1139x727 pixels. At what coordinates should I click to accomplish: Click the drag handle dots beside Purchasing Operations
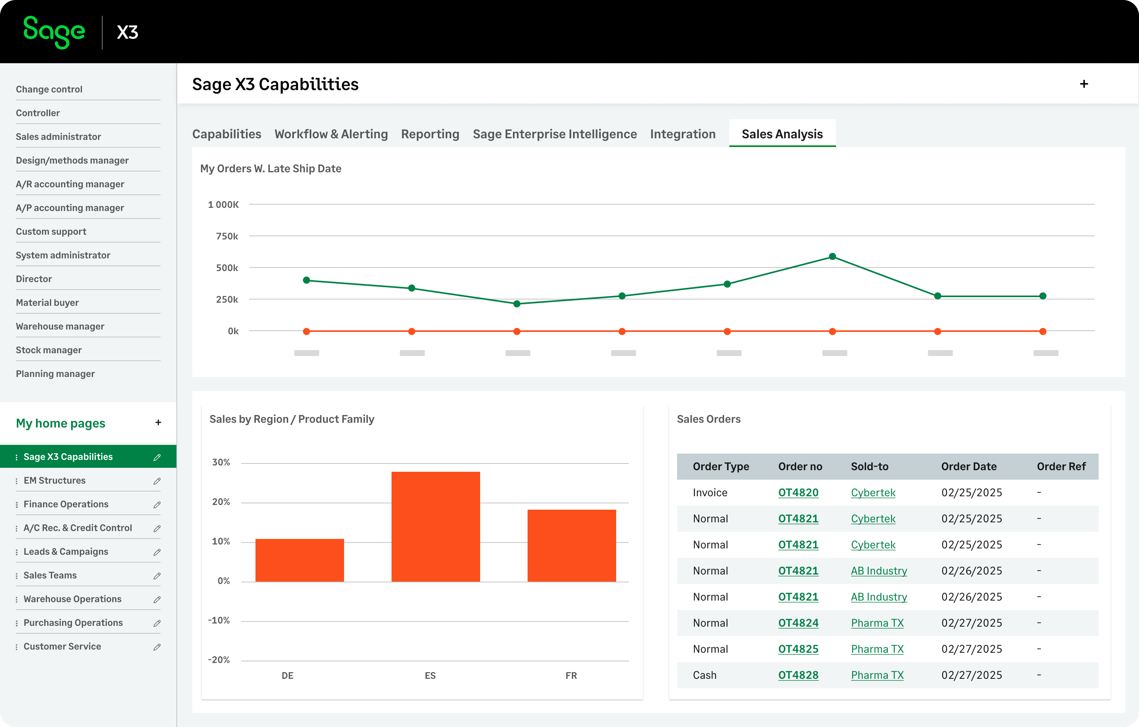(x=17, y=623)
